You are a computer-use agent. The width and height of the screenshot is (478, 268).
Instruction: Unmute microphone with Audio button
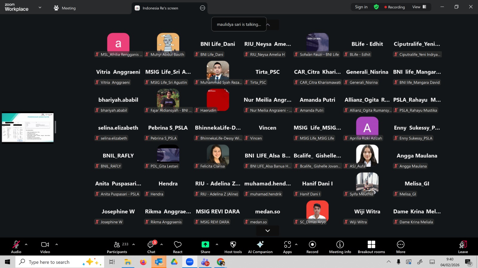click(x=16, y=247)
